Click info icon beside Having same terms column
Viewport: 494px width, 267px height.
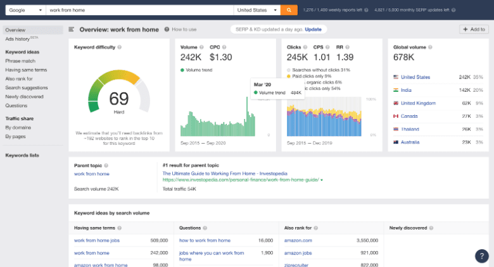(x=119, y=228)
